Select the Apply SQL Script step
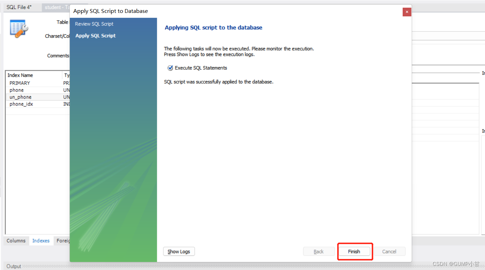 pyautogui.click(x=96, y=36)
